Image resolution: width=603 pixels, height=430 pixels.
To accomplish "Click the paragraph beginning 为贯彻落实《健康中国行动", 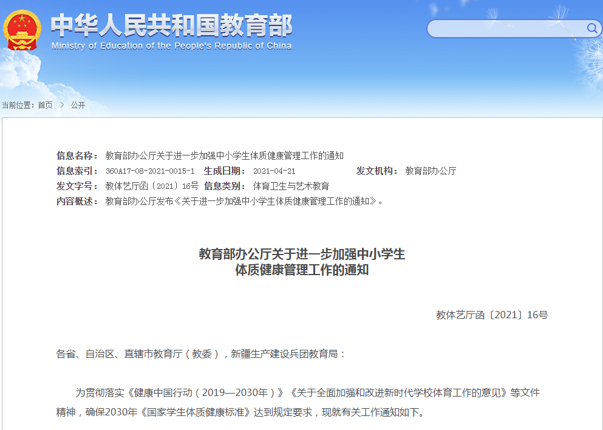I will pos(308,393).
